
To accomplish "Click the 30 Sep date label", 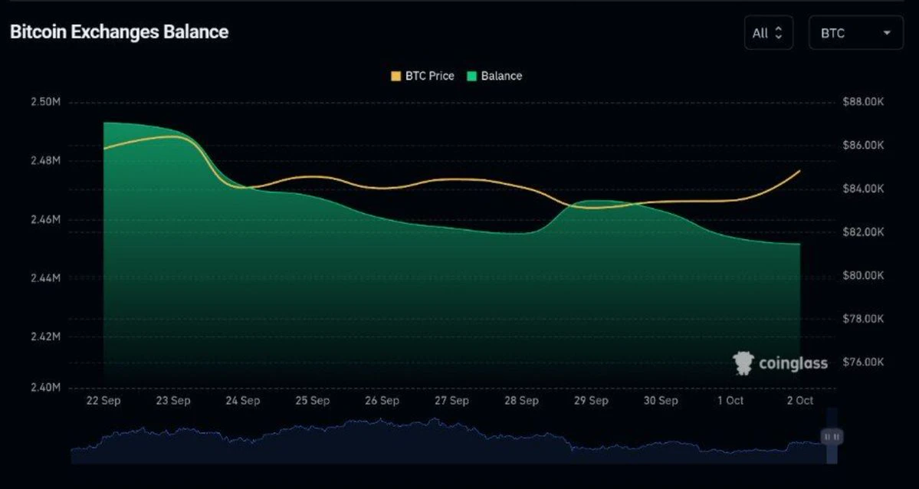I will pyautogui.click(x=661, y=400).
